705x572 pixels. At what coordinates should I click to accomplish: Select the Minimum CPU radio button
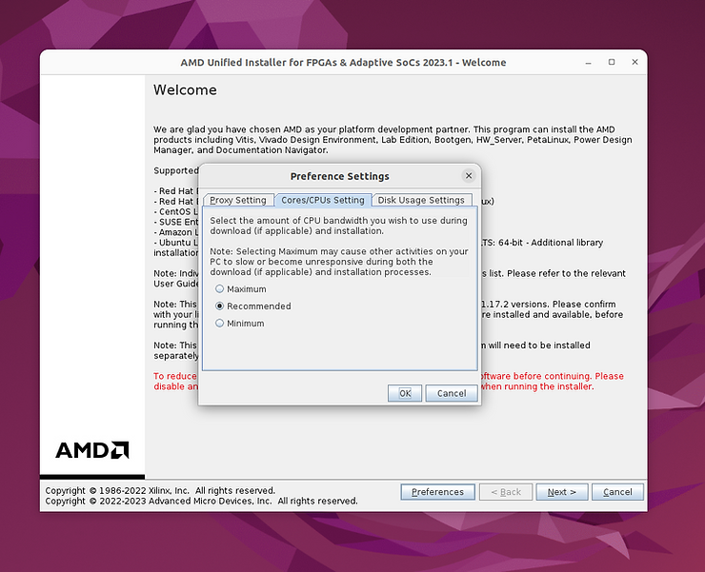219,323
